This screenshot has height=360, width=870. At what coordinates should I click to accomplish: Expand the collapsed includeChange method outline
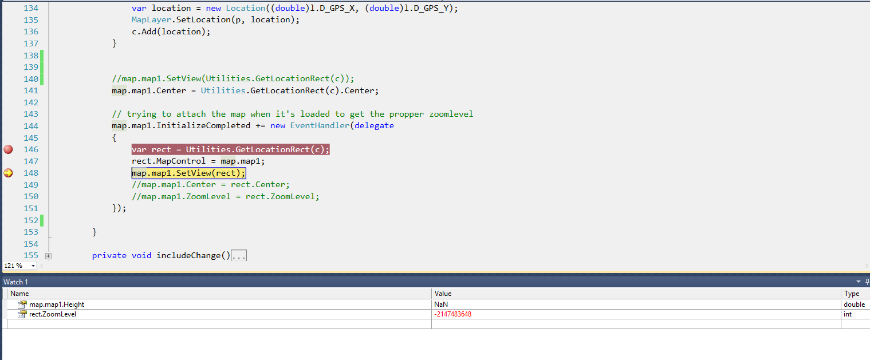point(48,256)
